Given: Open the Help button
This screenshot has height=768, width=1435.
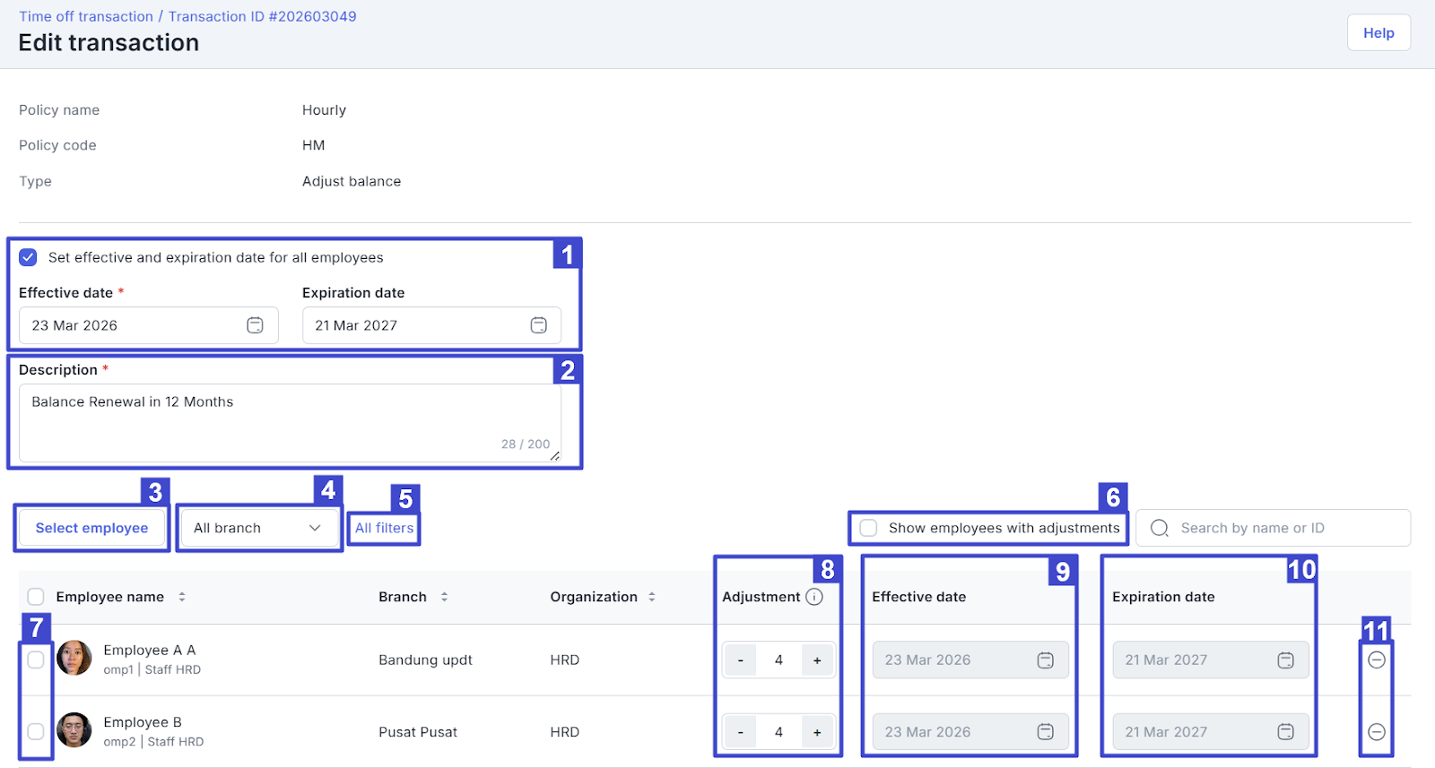Looking at the screenshot, I should pos(1378,33).
